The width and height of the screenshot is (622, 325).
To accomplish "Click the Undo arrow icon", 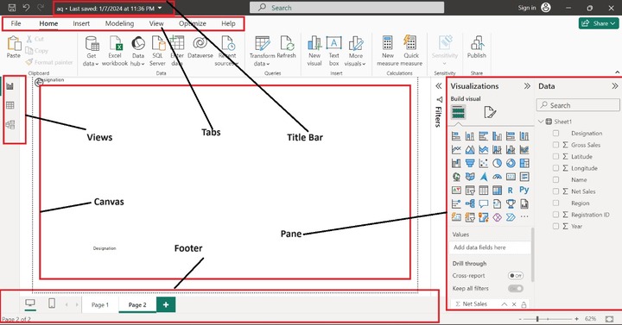I will (26, 8).
